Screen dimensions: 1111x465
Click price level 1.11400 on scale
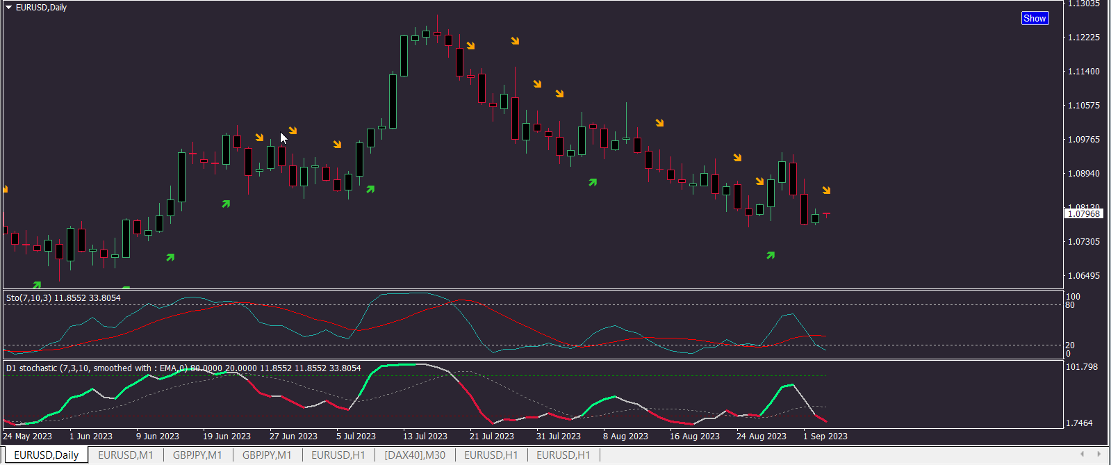tap(1084, 72)
